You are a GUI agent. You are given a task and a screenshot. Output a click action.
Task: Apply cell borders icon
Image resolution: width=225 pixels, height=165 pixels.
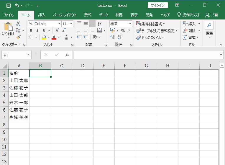[31, 37]
